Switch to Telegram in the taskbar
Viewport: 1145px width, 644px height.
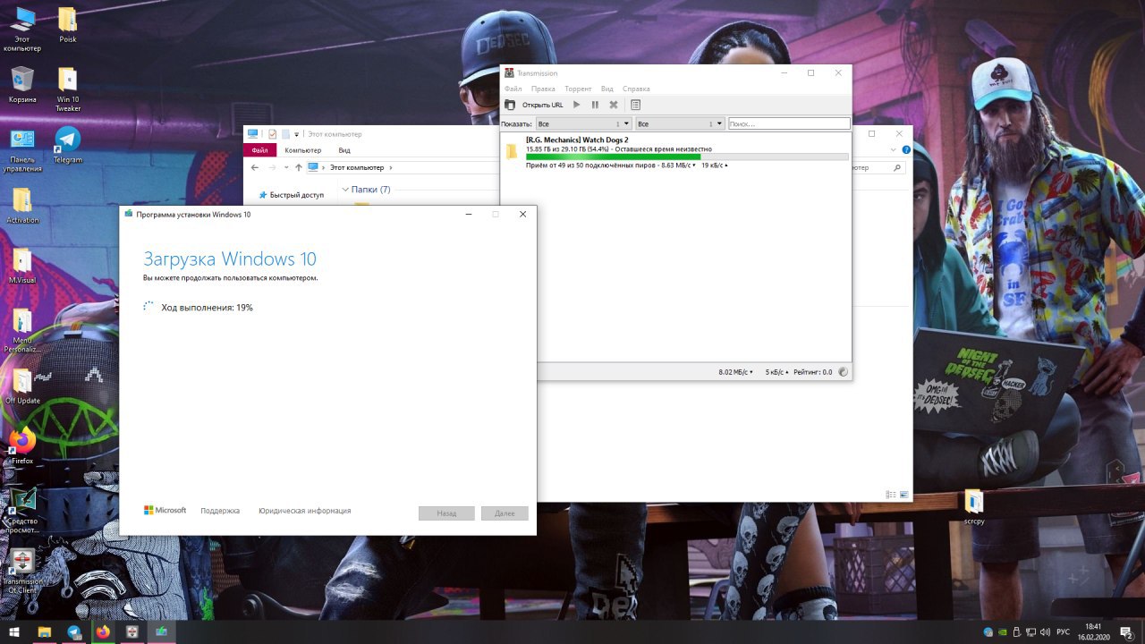(74, 631)
